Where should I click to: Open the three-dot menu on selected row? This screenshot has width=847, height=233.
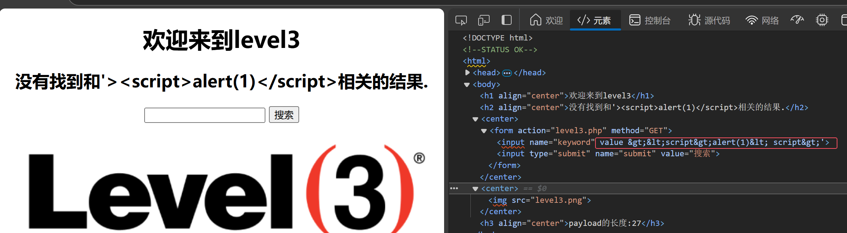(x=454, y=188)
